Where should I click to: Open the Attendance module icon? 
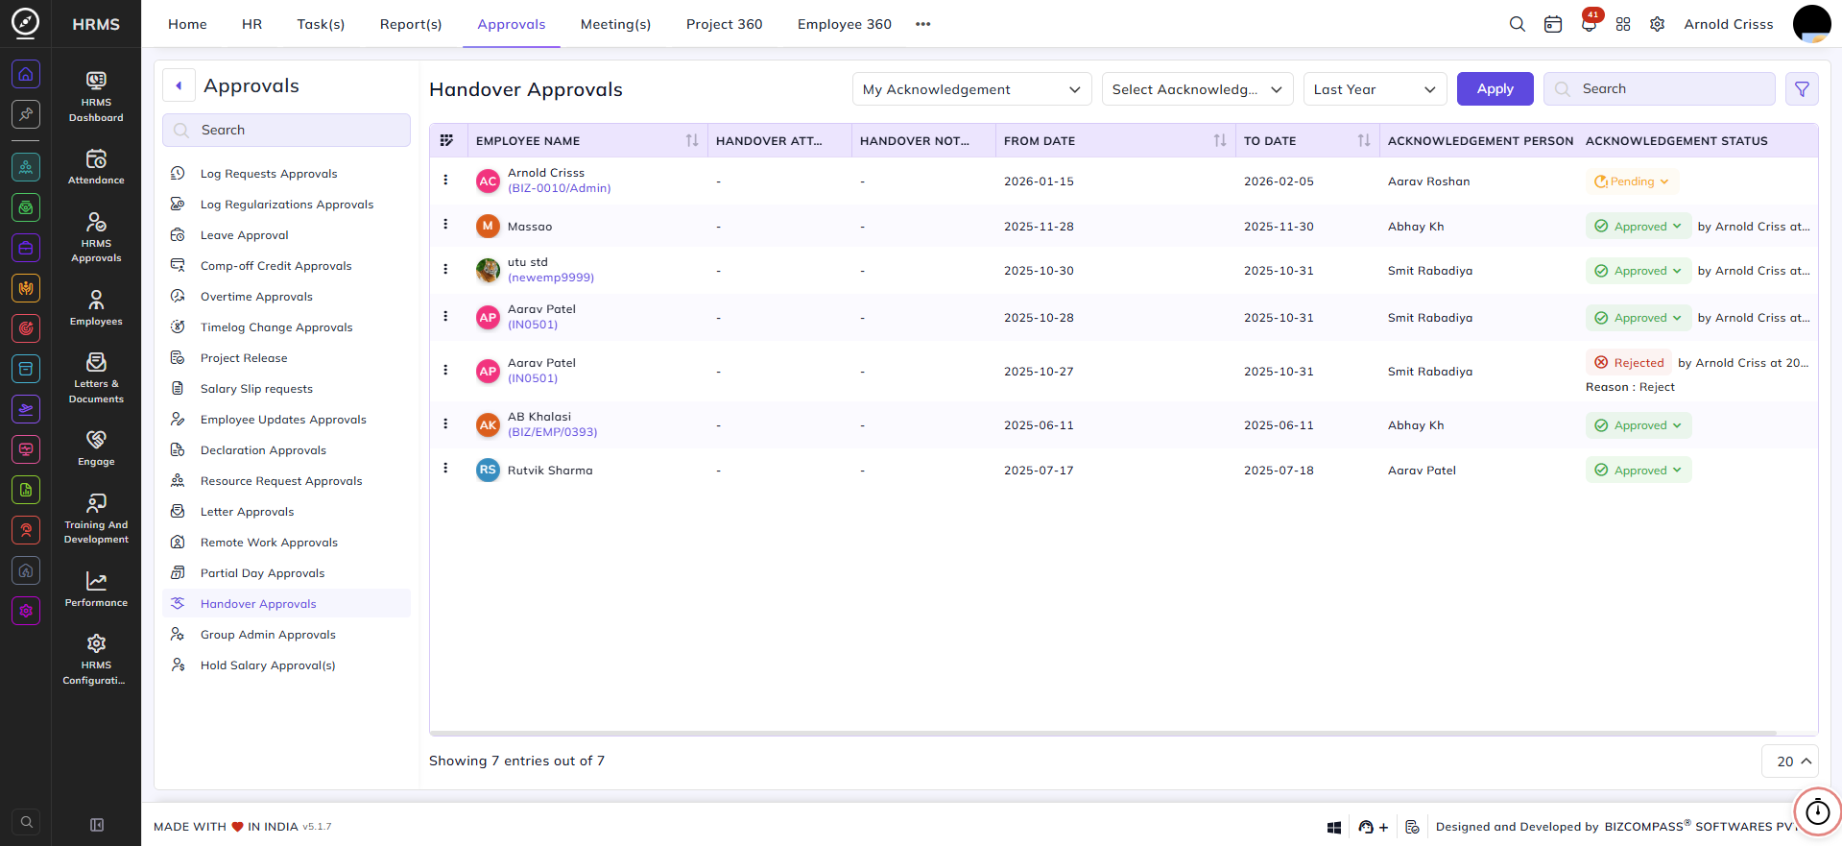96,166
